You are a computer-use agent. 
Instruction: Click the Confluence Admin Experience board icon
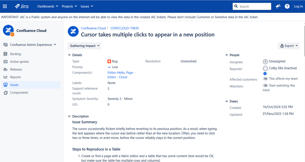[5, 45]
